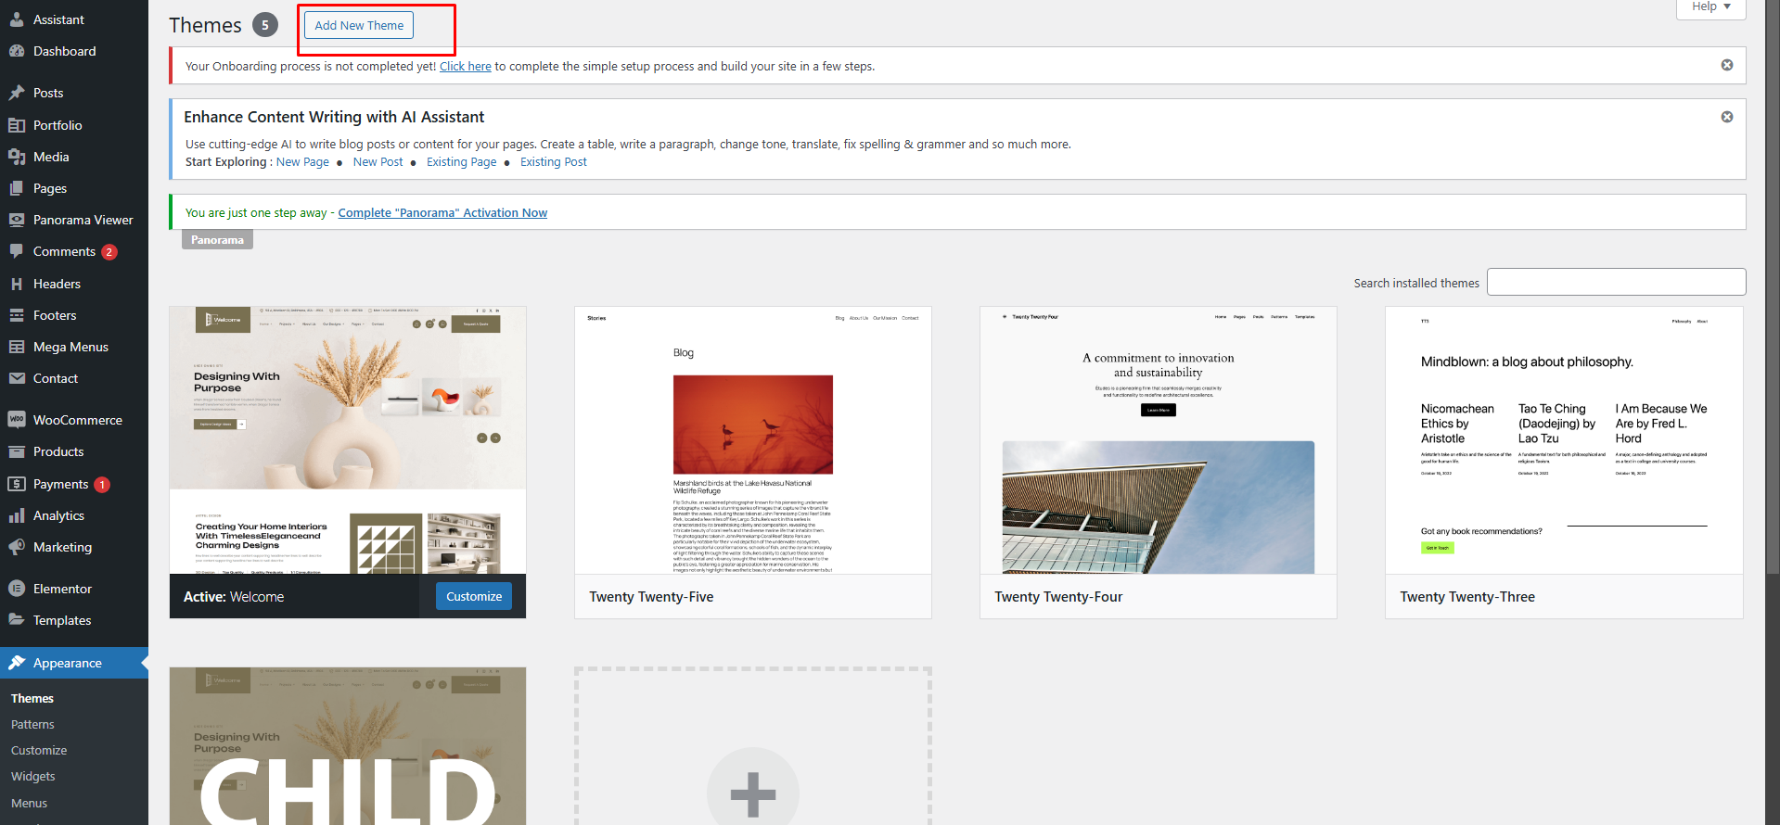1780x825 pixels.
Task: Click the Marketing megaphone icon
Action: 17,547
